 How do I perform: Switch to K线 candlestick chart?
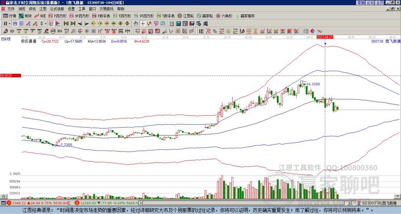pos(40,16)
